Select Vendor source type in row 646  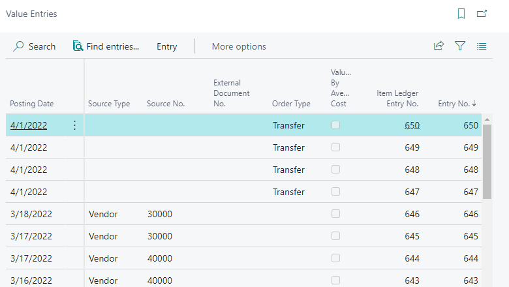click(x=103, y=214)
